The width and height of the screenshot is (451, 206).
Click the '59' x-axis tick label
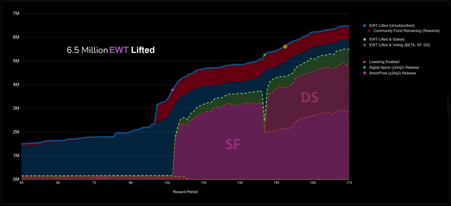pos(58,183)
